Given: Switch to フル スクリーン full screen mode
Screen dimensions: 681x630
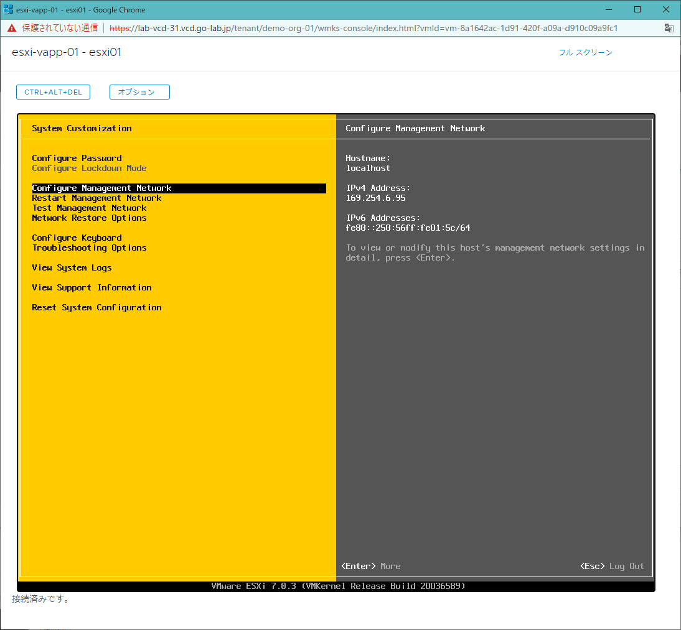Looking at the screenshot, I should (585, 52).
